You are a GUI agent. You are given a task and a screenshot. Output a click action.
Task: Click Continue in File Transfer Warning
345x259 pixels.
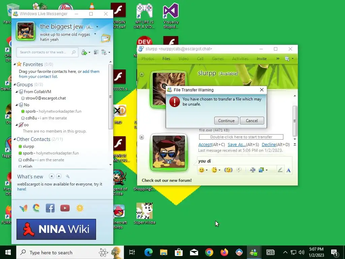226,120
